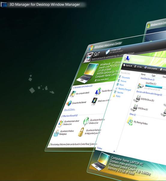Screen dimensions: 166x181
Task: Click the 'Domain: main.ardcorp.tv' text
Action: coord(123,164)
